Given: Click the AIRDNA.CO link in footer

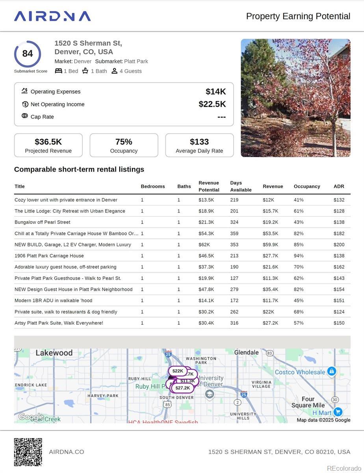Looking at the screenshot, I should pyautogui.click(x=67, y=452).
